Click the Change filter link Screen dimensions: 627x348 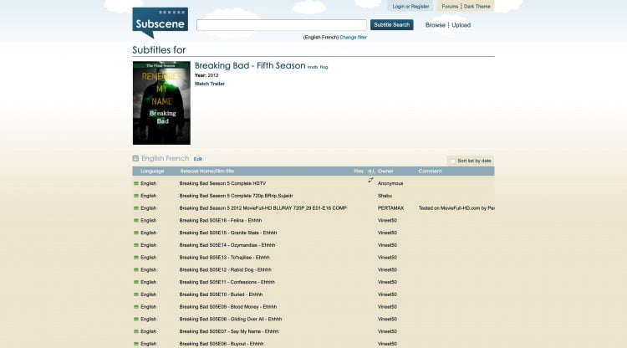pyautogui.click(x=353, y=37)
